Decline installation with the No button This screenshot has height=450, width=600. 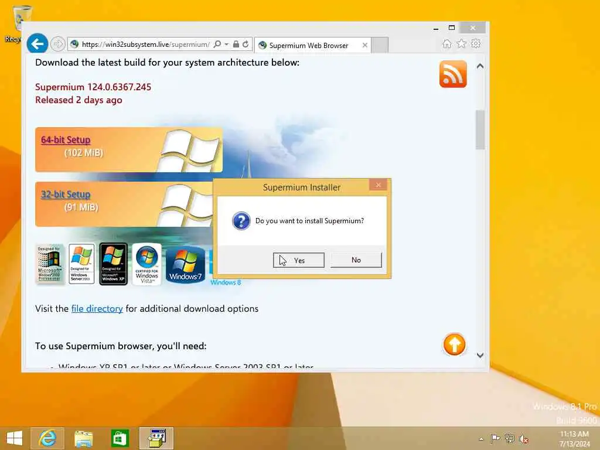tap(356, 260)
